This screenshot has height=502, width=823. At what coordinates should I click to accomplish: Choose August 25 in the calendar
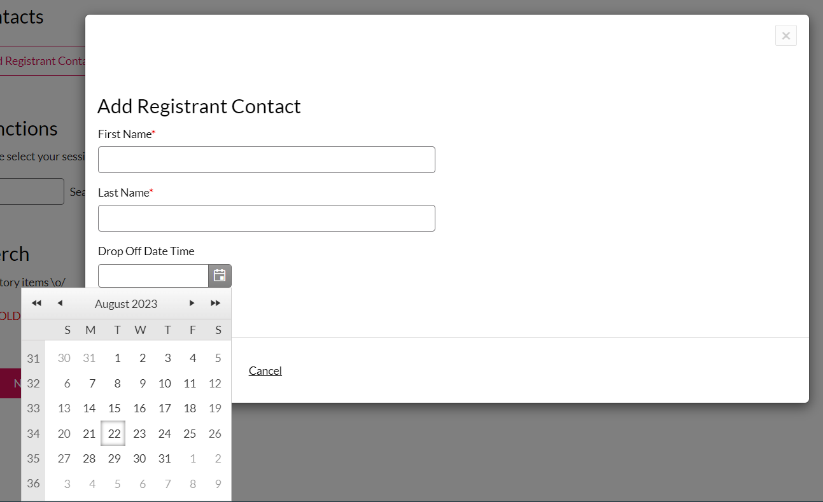[x=190, y=434]
